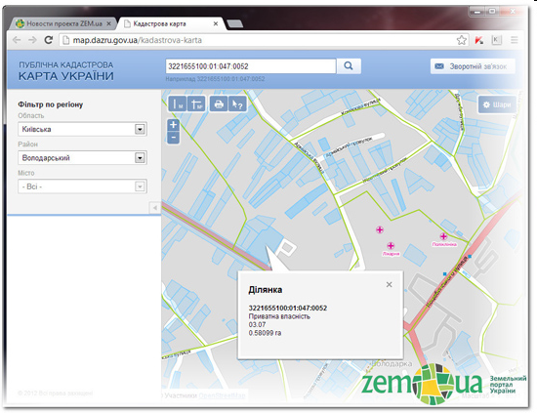Focus the cadastral number search field

tap(251, 66)
